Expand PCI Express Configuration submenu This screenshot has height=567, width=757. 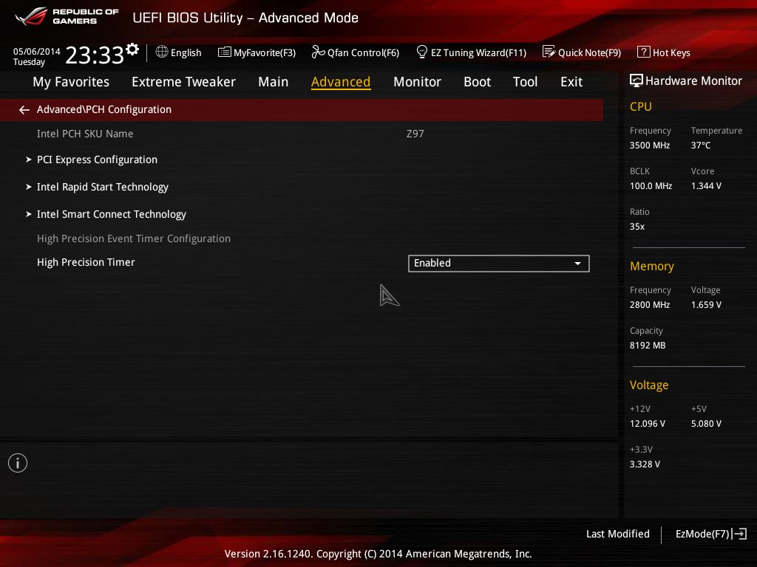point(97,159)
